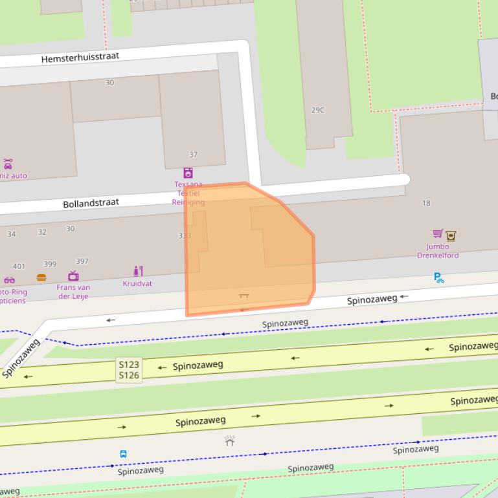
Task: Click the Kruidvat text label
Action: tap(137, 283)
